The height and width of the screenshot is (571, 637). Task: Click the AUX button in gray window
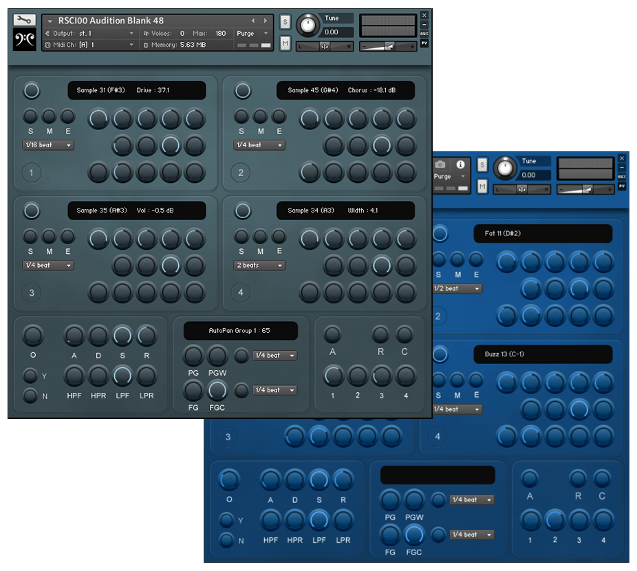click(424, 34)
